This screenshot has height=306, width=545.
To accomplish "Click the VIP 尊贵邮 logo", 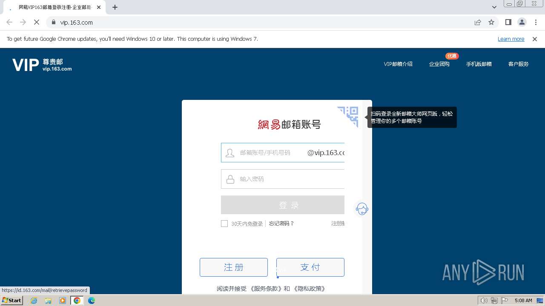I will pos(42,65).
